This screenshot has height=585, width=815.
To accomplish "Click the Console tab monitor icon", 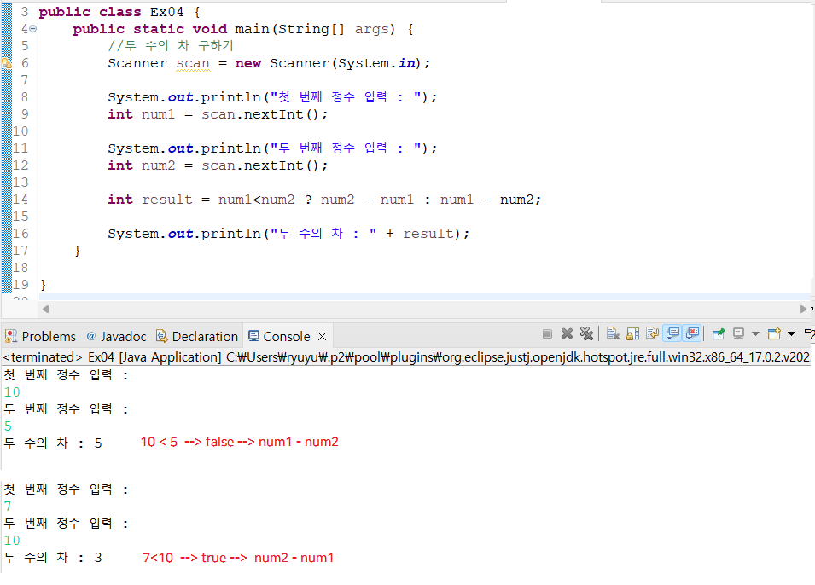I will tap(253, 336).
